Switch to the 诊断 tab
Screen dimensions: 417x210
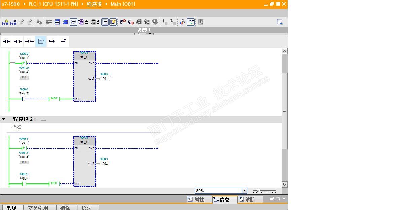coord(250,199)
